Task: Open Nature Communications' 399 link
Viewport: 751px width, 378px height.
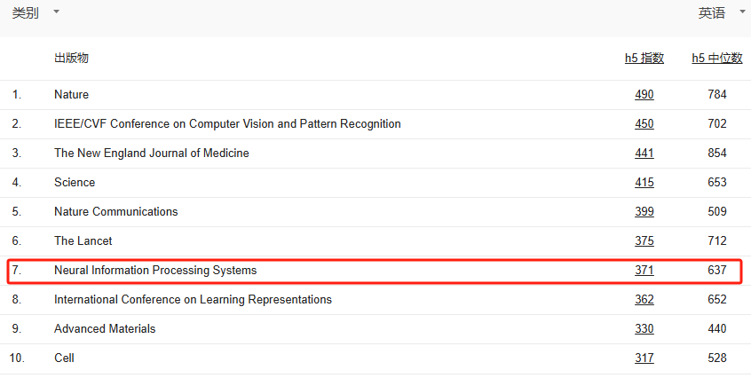Action: pyautogui.click(x=644, y=212)
